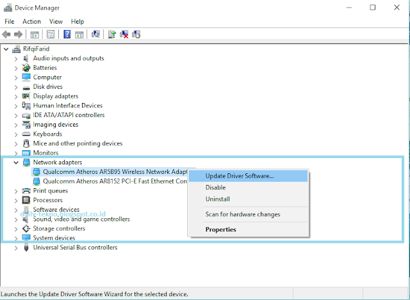Click the Show/Hide Action Pane icon
The image size is (410, 300).
point(79,34)
